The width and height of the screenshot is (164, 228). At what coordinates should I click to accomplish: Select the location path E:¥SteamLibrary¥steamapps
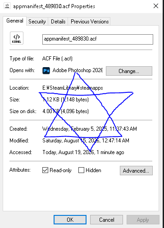click(73, 88)
